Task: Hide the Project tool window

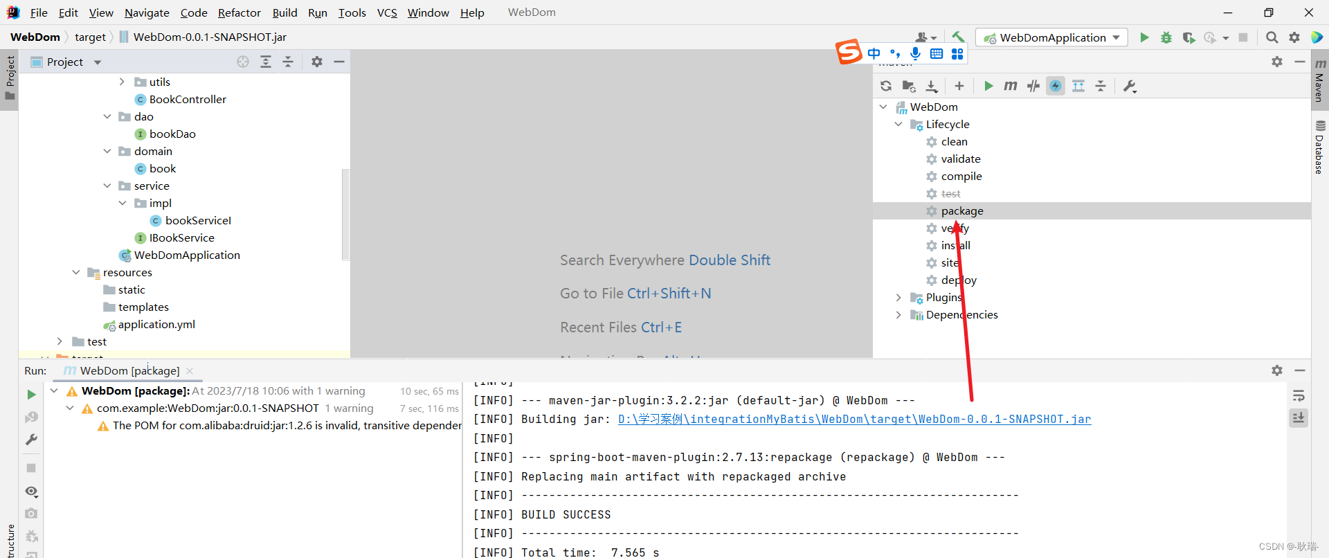Action: pyautogui.click(x=339, y=62)
